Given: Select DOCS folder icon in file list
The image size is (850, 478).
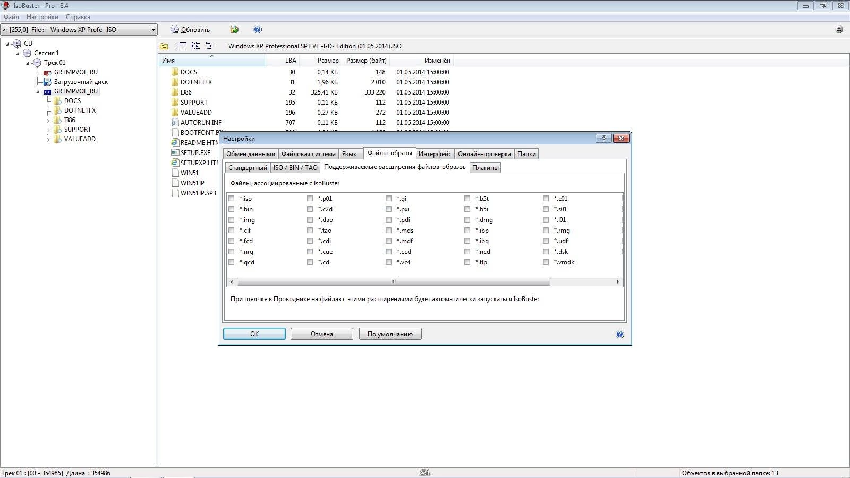Looking at the screenshot, I should click(175, 72).
